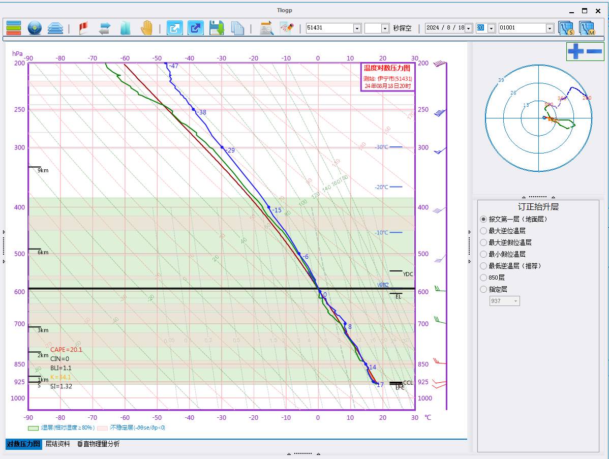Open the station number 51431 dropdown
The height and width of the screenshot is (459, 609).
[x=357, y=28]
